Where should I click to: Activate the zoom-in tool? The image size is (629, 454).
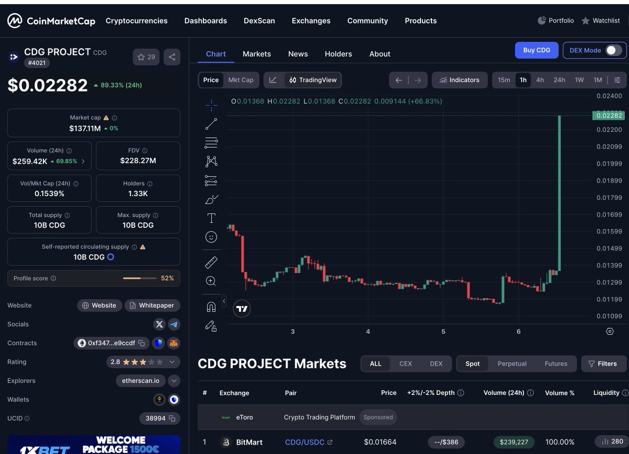(211, 281)
